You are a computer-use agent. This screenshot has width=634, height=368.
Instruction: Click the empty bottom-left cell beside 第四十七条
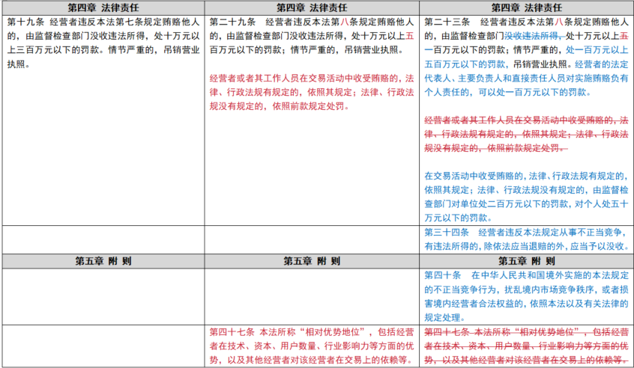coord(103,345)
